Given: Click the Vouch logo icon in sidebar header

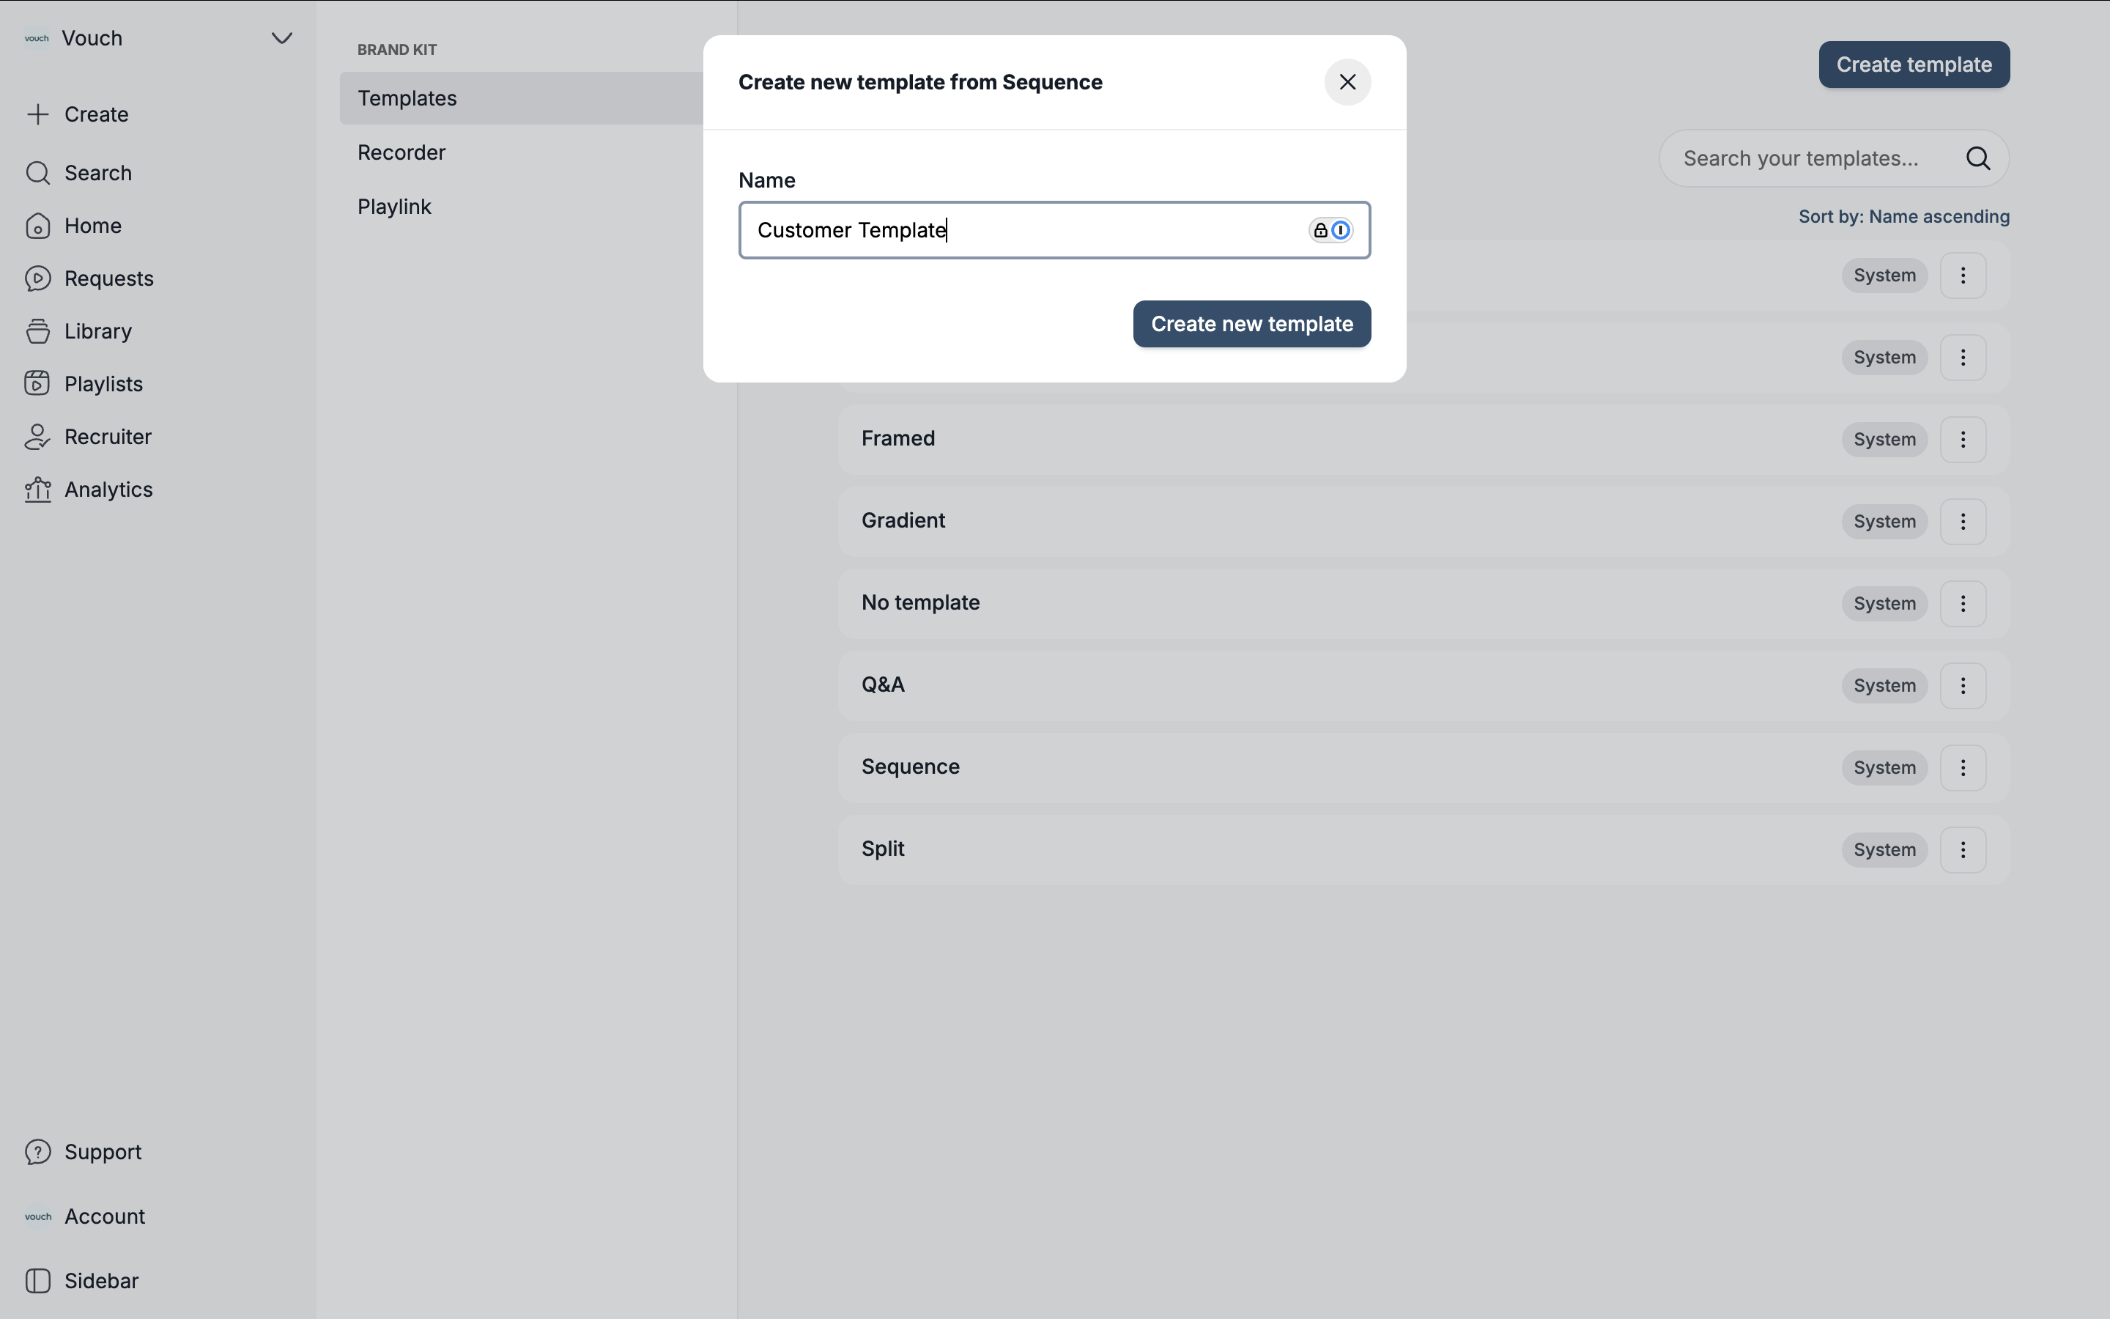Looking at the screenshot, I should click(37, 38).
